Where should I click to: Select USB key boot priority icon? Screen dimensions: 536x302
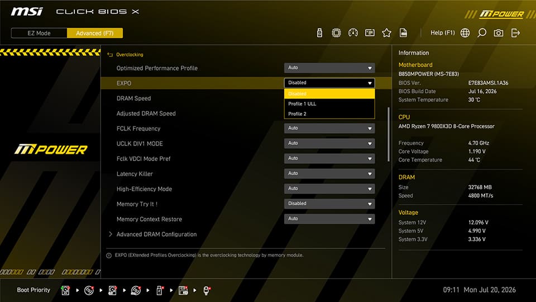pyautogui.click(x=160, y=290)
